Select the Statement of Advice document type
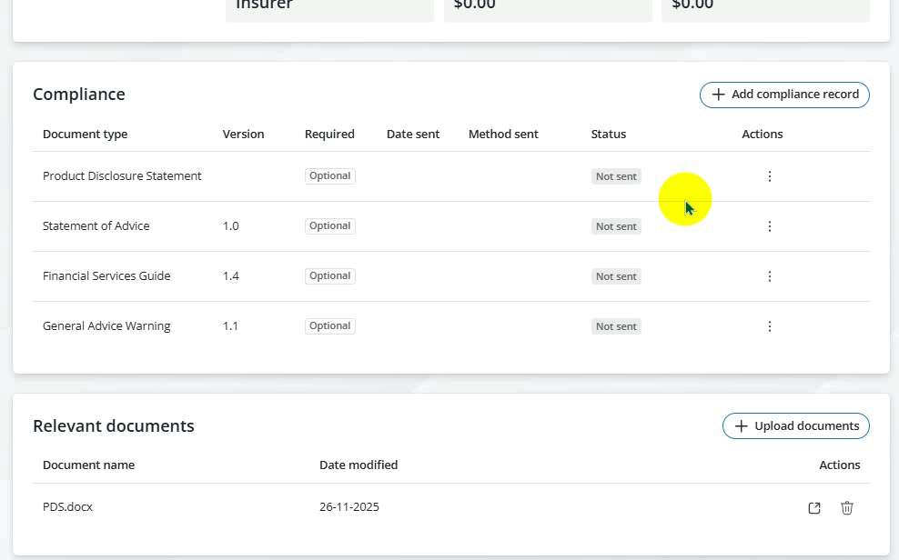 [96, 226]
